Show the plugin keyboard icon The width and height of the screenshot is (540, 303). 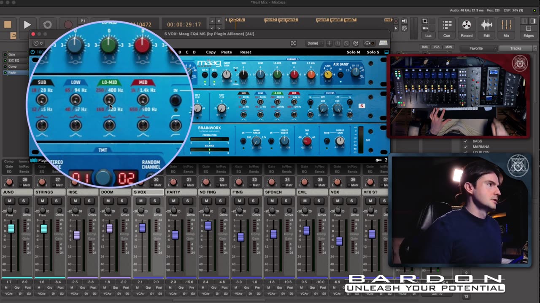383,43
